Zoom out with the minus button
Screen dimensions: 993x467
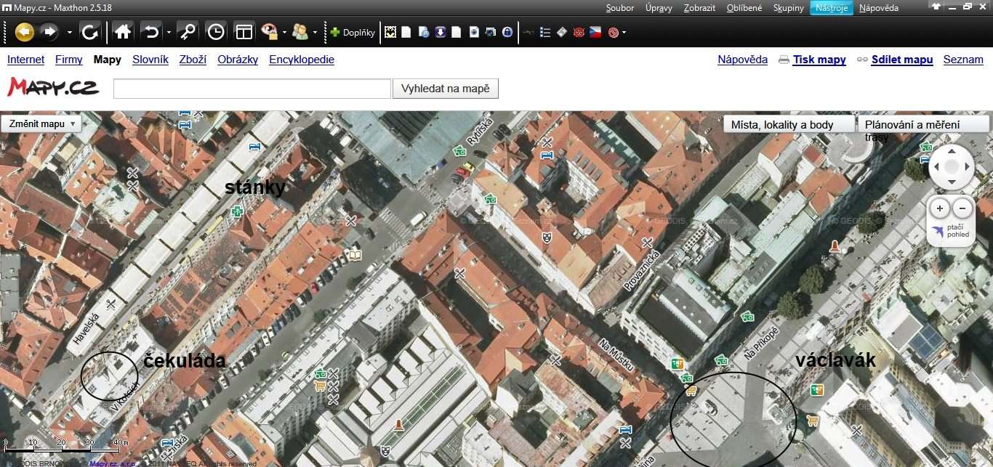pyautogui.click(x=962, y=209)
